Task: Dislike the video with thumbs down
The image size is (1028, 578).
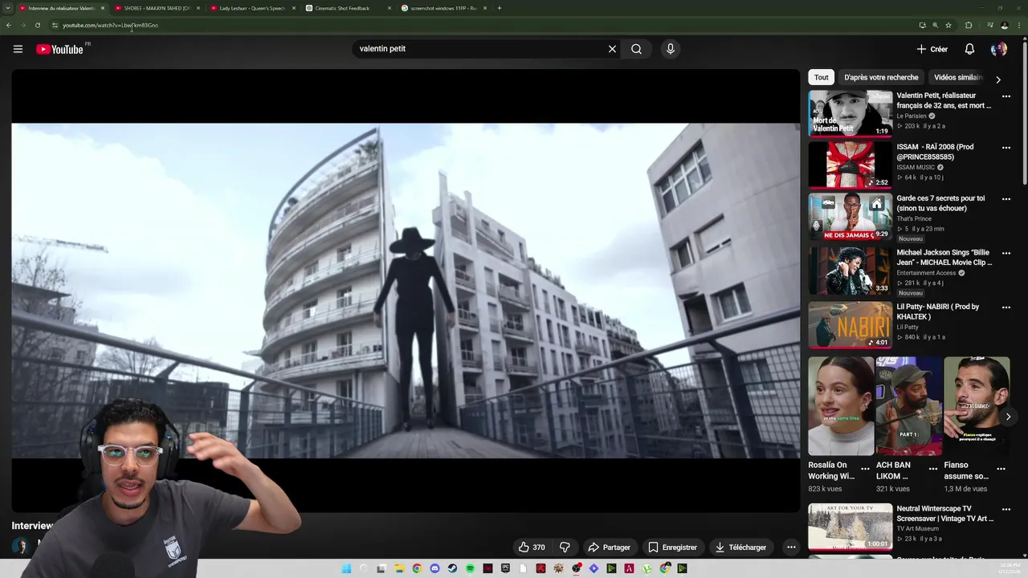Action: point(565,547)
